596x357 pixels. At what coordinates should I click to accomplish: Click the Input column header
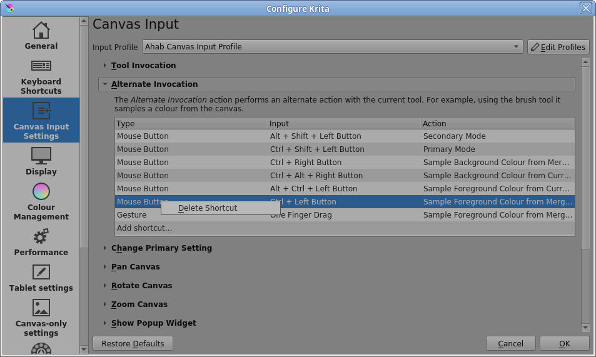[345, 124]
